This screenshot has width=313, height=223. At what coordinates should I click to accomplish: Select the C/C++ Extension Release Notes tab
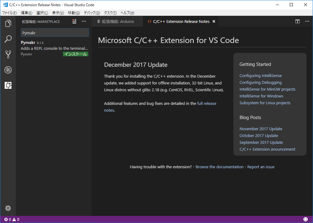(x=181, y=21)
